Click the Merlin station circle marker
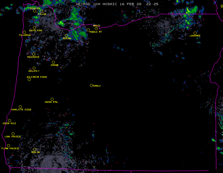223x173 pixels. pos(34,149)
